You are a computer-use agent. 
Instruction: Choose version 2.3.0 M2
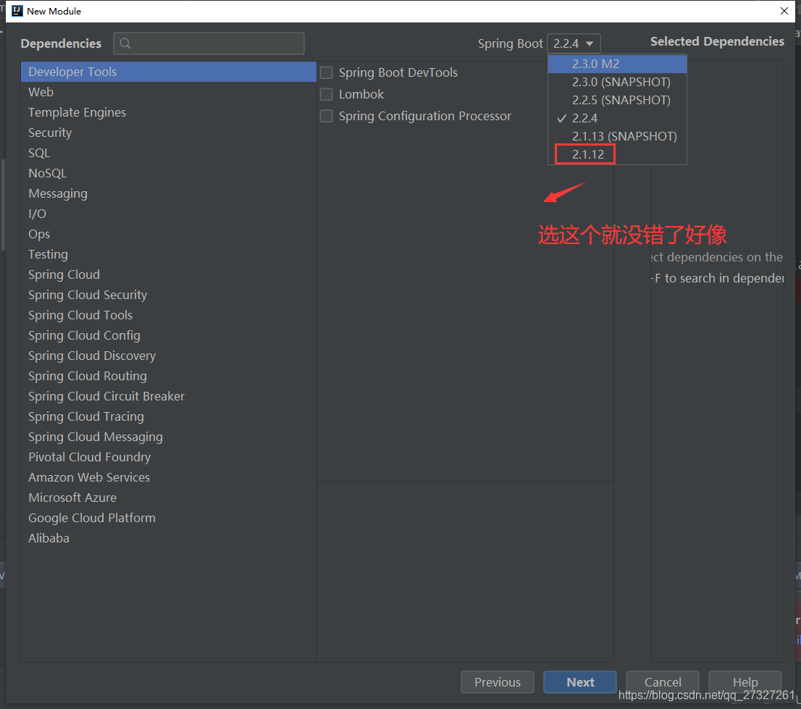pyautogui.click(x=617, y=64)
